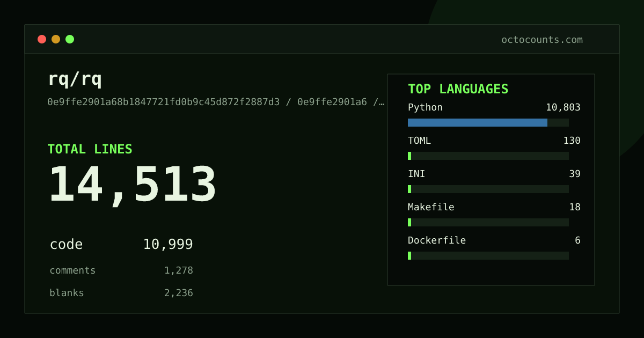Click the Python language label
This screenshot has width=644, height=338.
tap(425, 107)
